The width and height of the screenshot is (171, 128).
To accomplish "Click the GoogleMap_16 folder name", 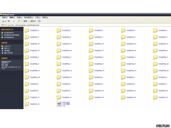I will click(x=35, y=77).
